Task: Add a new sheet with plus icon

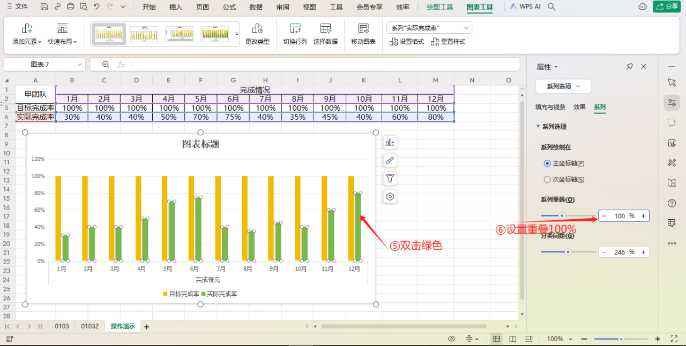Action: coord(146,326)
